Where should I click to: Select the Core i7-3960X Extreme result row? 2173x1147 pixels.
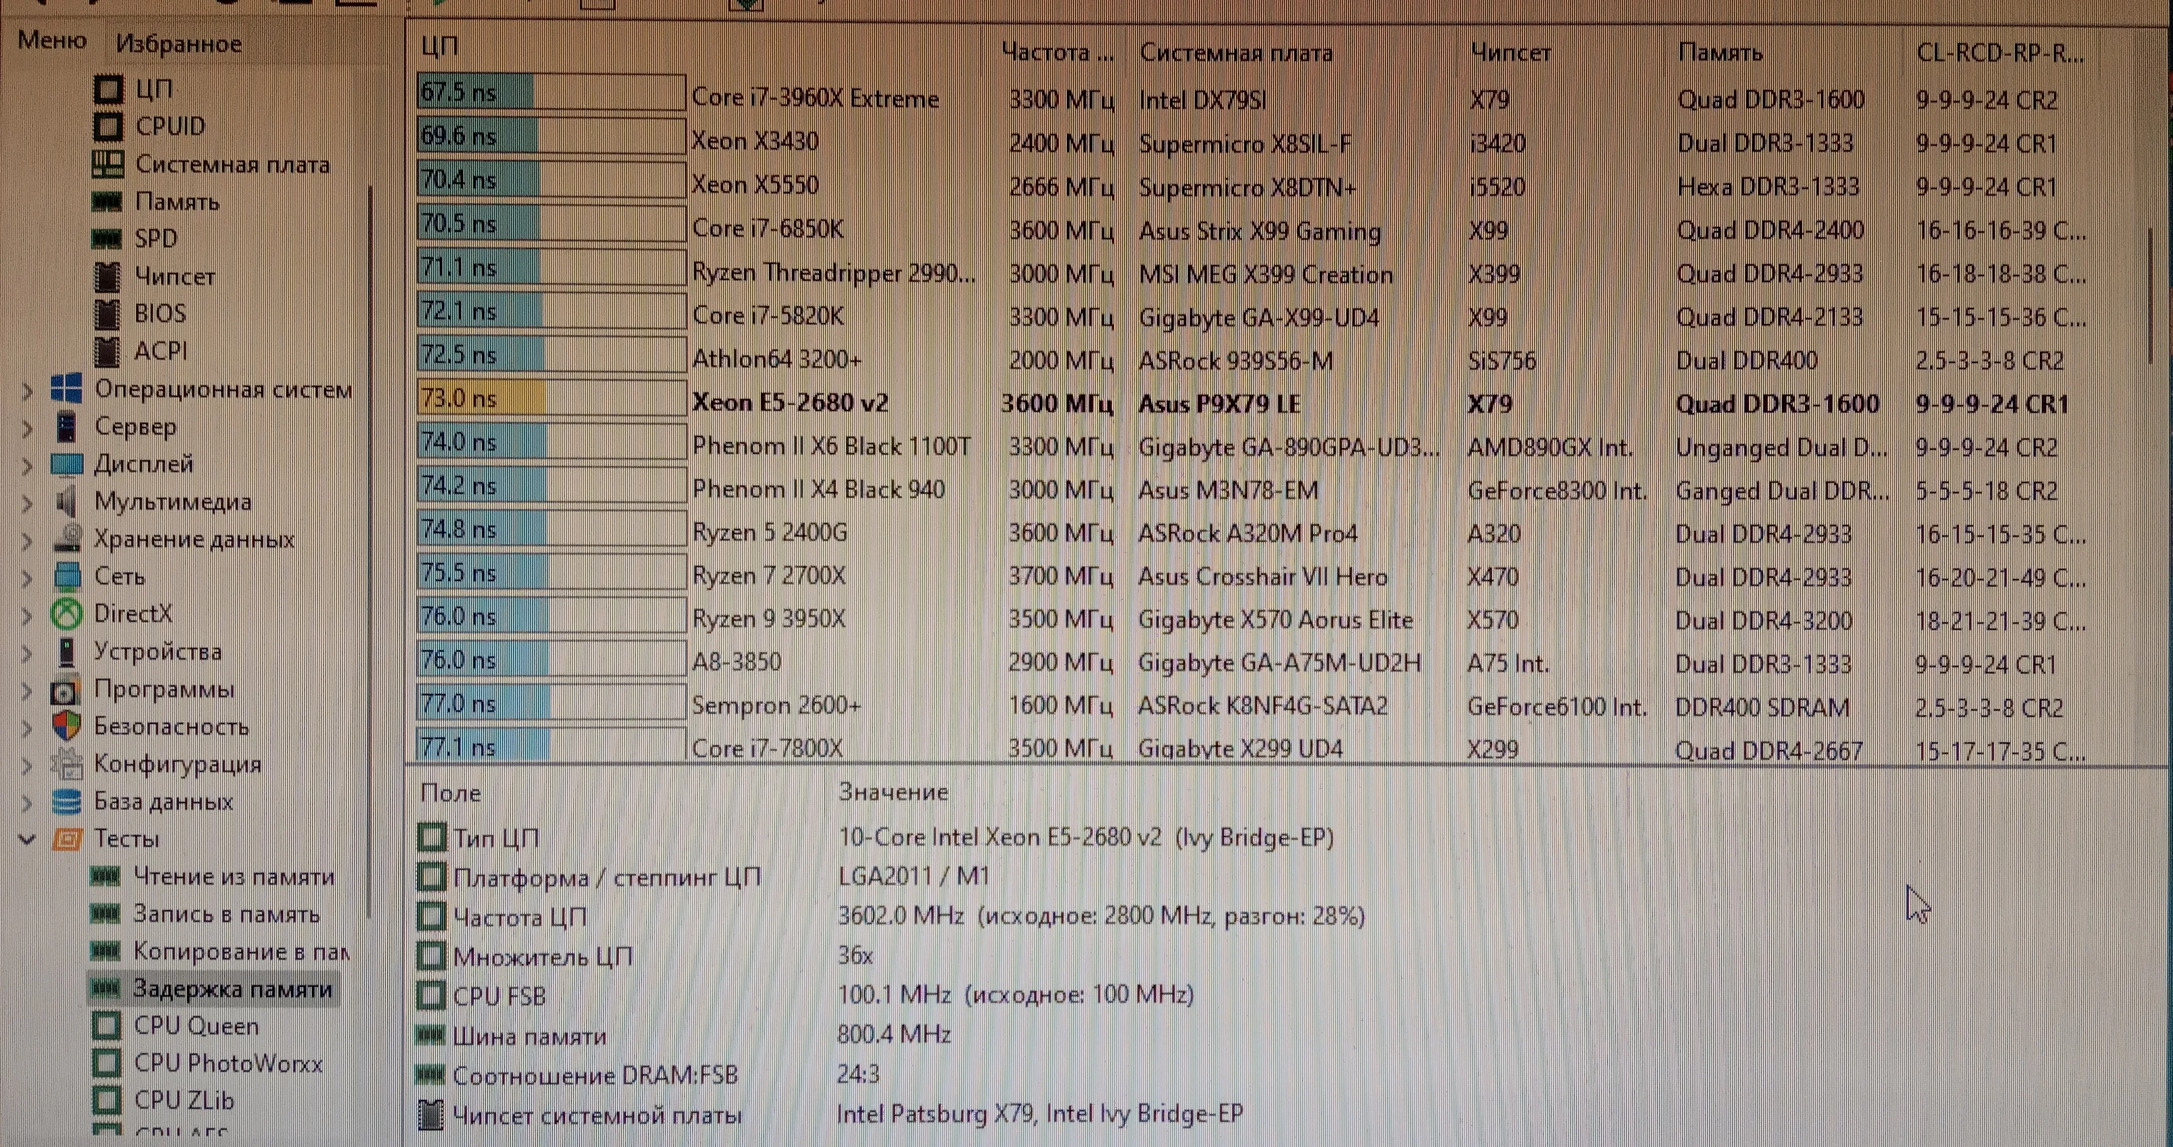815,99
